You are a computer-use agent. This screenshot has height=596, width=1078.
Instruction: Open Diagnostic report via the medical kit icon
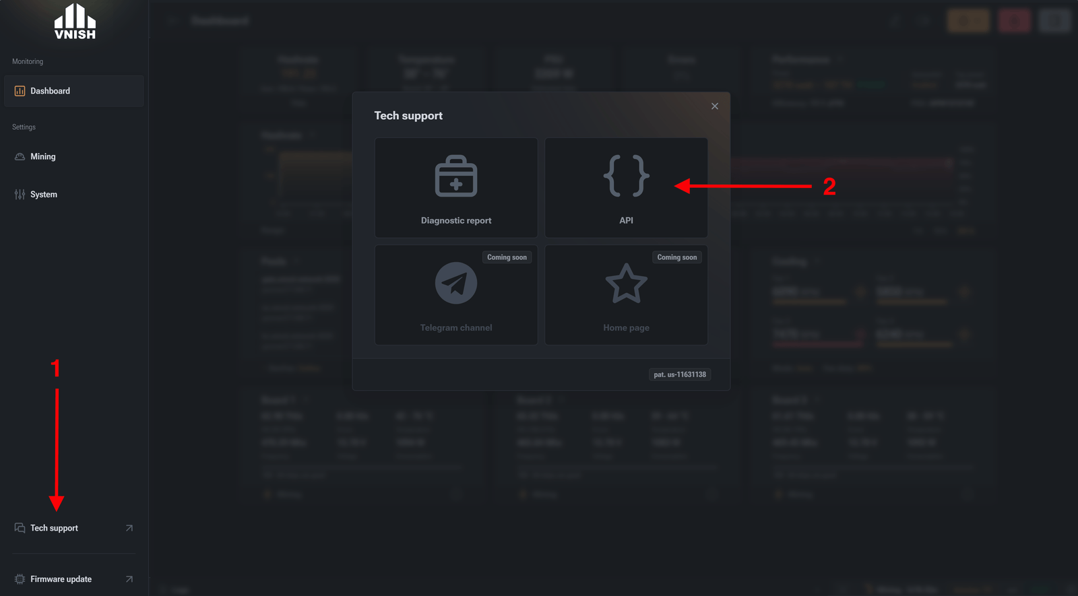coord(456,176)
